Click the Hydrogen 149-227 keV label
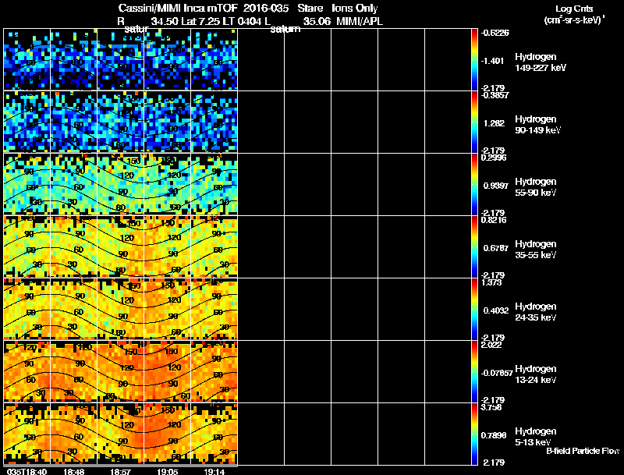This screenshot has width=624, height=475. [540, 62]
